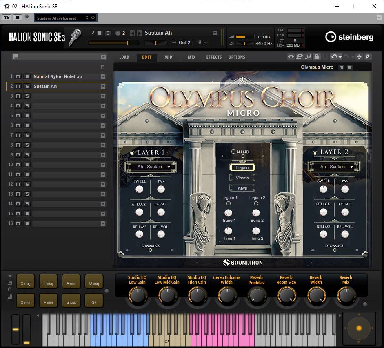Click the trash icon above slot list
Viewport: 384px width, 348px height.
point(102,67)
